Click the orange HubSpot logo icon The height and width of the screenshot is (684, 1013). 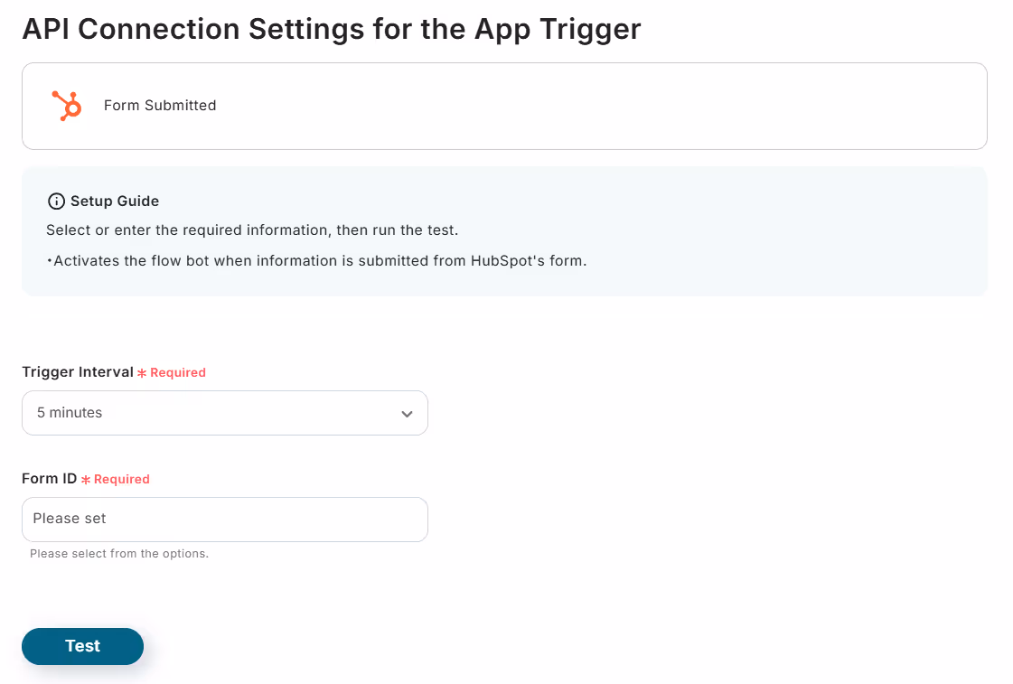(67, 106)
